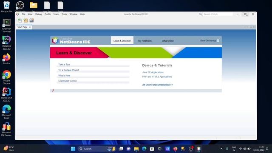This screenshot has height=153, width=272.
Task: Click in the NetBeans quick search field
Action: pos(218,14)
